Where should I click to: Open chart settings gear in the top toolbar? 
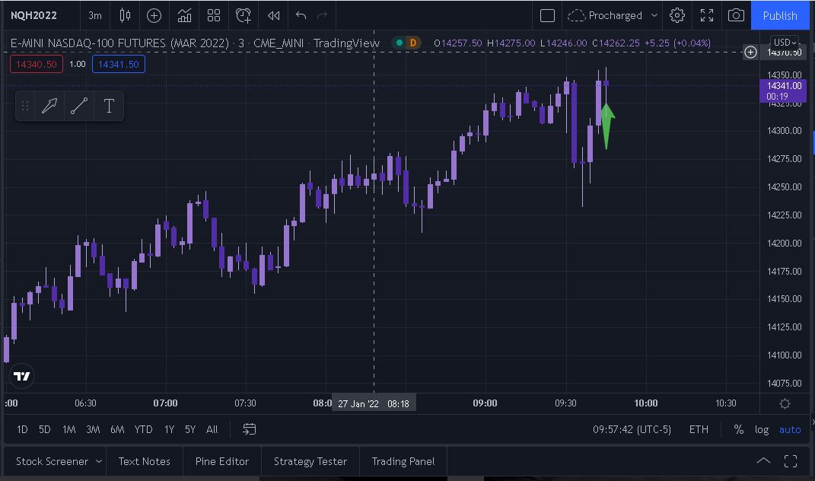(677, 15)
